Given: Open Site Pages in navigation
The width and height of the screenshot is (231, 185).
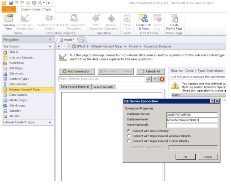Looking at the screenshot, I should click(x=16, y=68).
